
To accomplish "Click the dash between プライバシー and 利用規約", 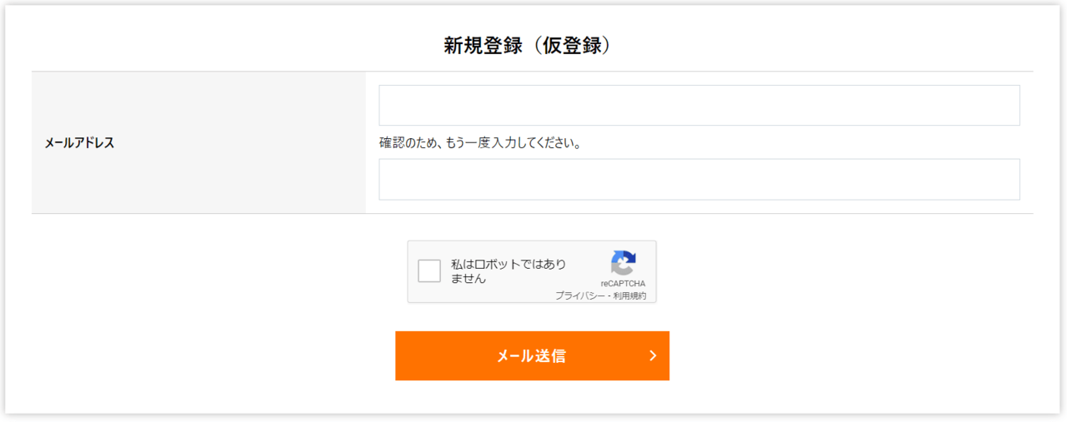I will point(609,296).
